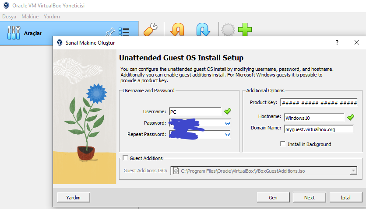Click the Yardım button in the dialog
Viewport: 366px width, 209px height.
[x=73, y=198]
